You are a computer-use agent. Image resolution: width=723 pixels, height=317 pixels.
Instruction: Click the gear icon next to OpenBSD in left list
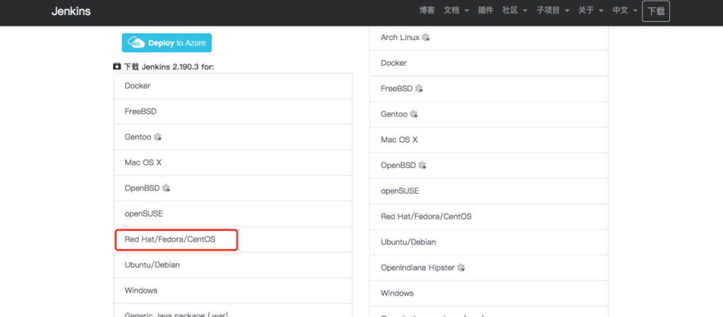coord(166,188)
